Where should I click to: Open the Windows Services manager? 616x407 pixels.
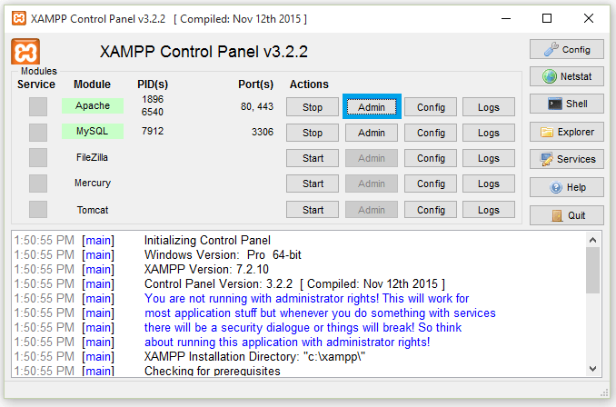pos(566,159)
